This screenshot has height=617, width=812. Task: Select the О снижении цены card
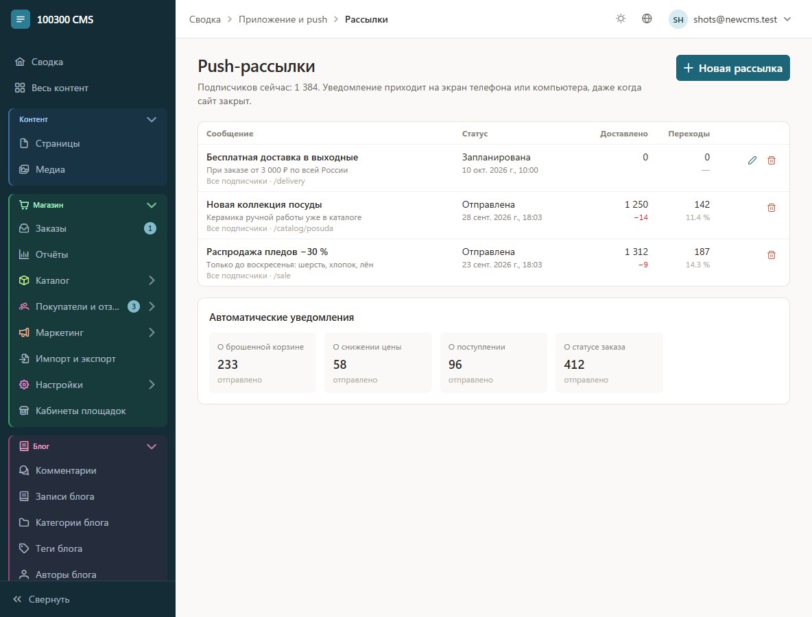click(x=378, y=363)
